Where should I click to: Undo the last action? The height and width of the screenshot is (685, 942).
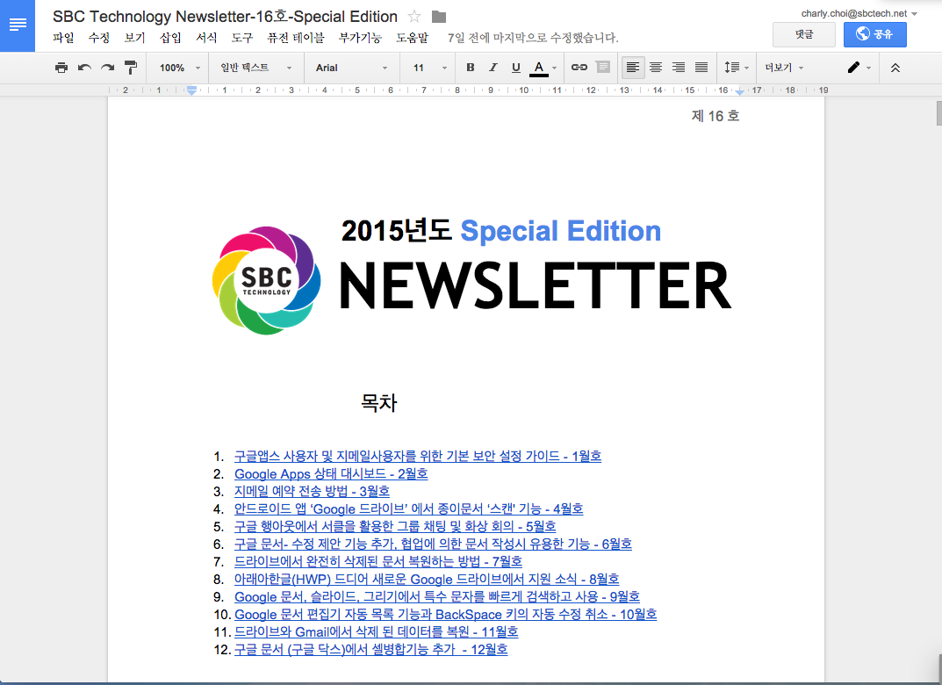[x=84, y=68]
